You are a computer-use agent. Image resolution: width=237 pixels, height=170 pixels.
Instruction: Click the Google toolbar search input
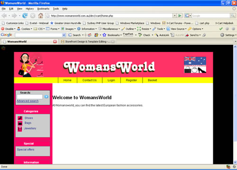[40, 35]
